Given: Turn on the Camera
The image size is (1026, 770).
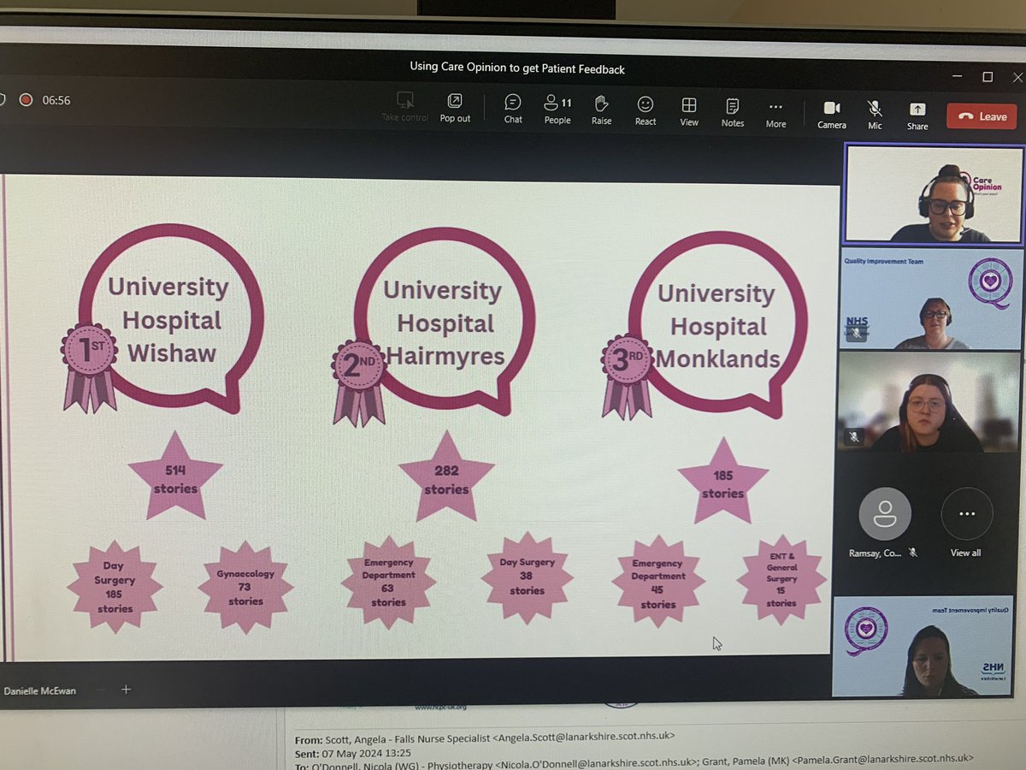Looking at the screenshot, I should click(x=831, y=113).
